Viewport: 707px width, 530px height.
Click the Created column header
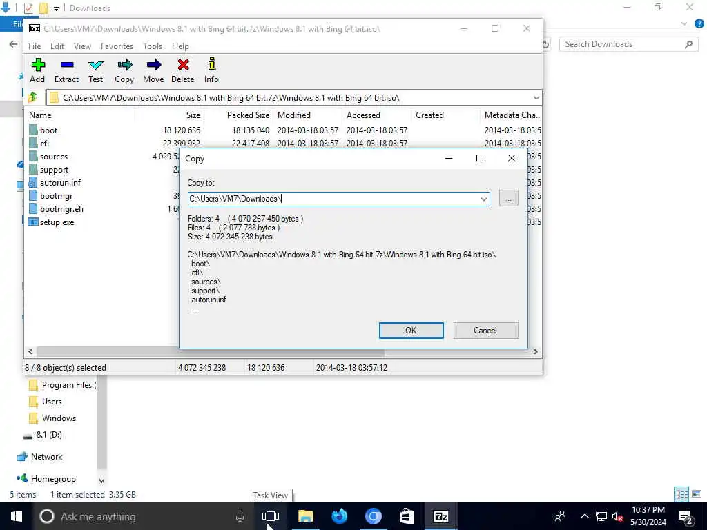(445, 115)
